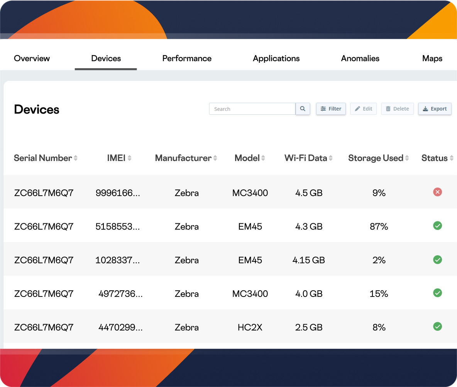Image resolution: width=457 pixels, height=387 pixels.
Task: Click the green status check in 2% storage row
Action: click(437, 260)
